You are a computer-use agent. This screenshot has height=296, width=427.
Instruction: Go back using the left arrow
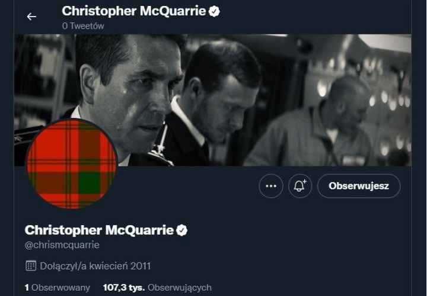point(31,17)
